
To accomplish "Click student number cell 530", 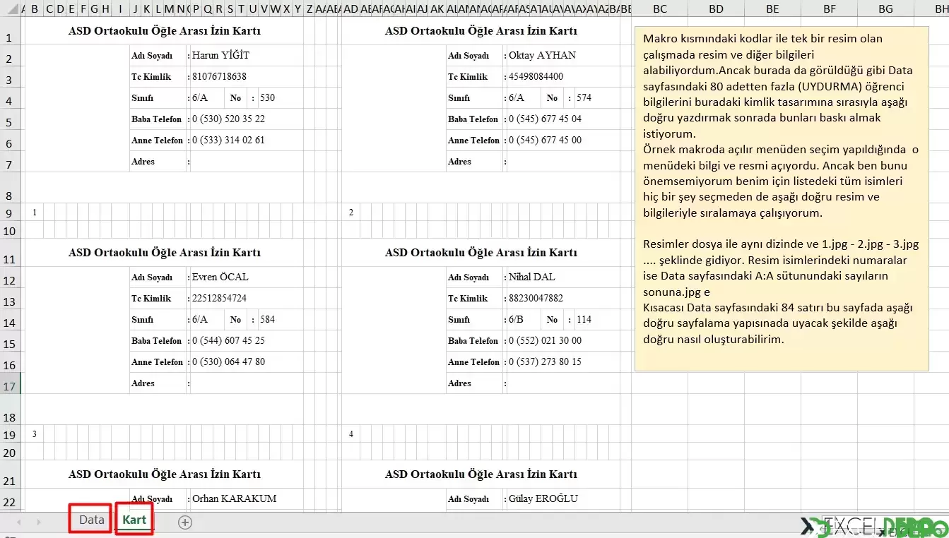I will 267,97.
